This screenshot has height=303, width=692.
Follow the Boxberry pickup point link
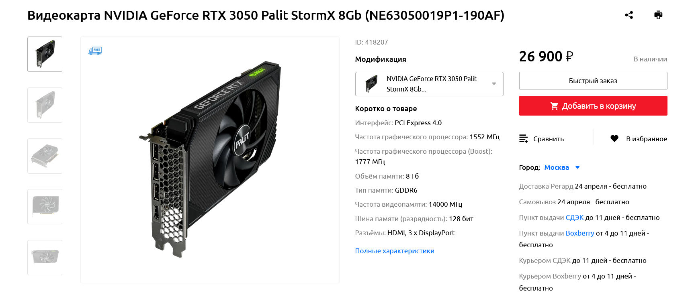point(580,233)
